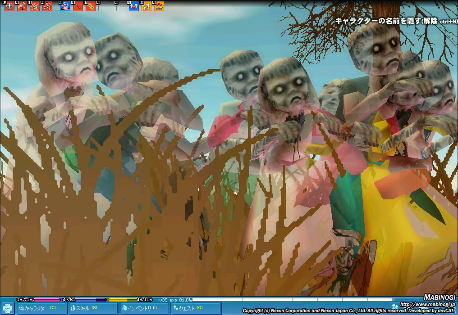Activate the F3 fist smash skill

34,6
